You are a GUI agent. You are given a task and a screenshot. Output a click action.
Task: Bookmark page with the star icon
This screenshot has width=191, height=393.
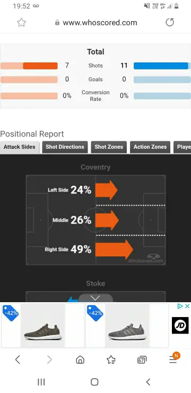point(22,22)
